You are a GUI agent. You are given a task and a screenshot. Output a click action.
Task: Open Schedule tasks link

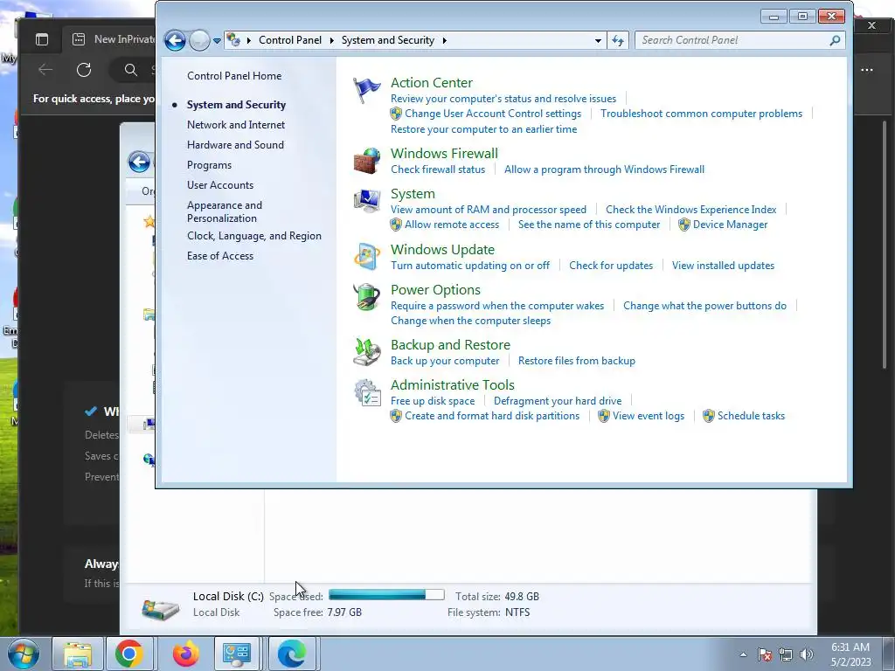751,416
